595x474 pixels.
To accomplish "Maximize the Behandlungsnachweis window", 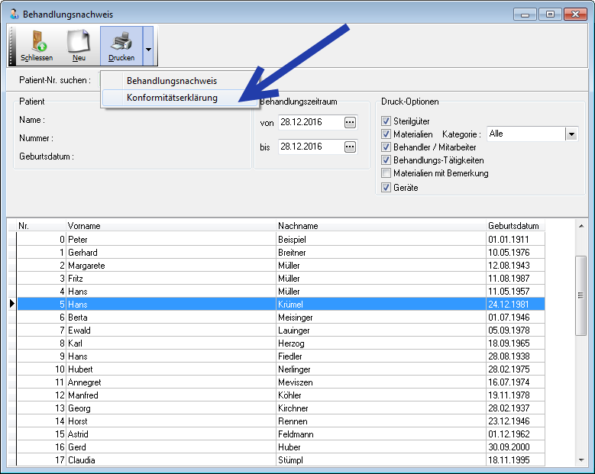I will [x=550, y=15].
